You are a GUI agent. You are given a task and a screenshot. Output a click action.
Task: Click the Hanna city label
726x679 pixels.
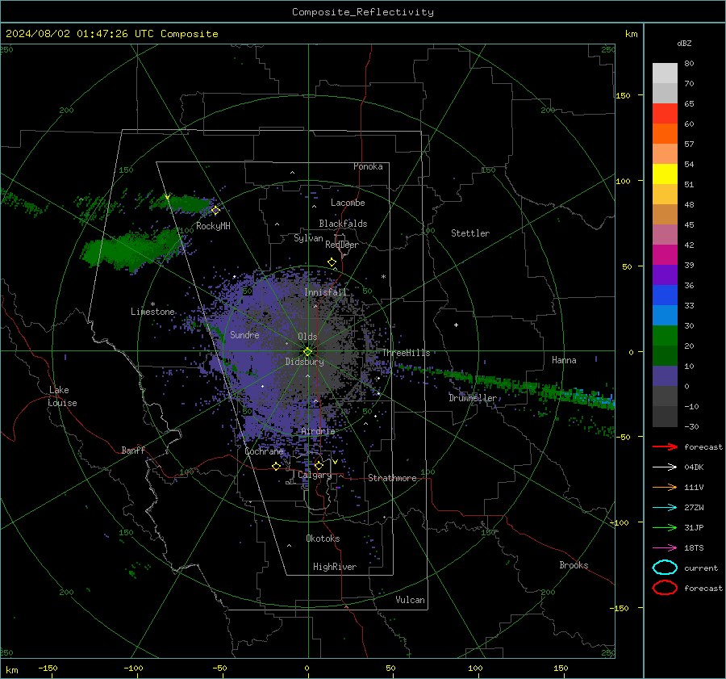coord(564,360)
